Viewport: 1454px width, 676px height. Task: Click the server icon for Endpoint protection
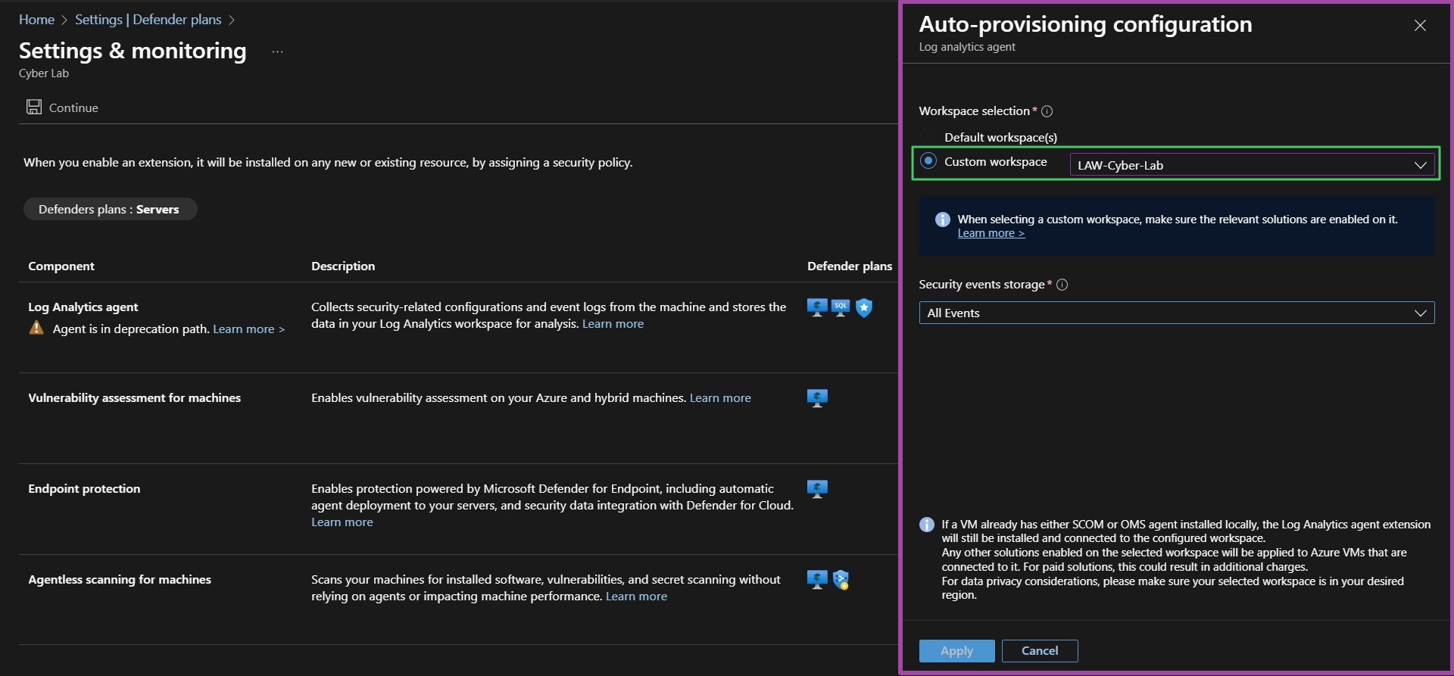[x=817, y=489]
